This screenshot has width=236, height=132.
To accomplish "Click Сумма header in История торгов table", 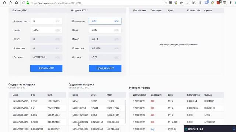I will coord(208,95).
